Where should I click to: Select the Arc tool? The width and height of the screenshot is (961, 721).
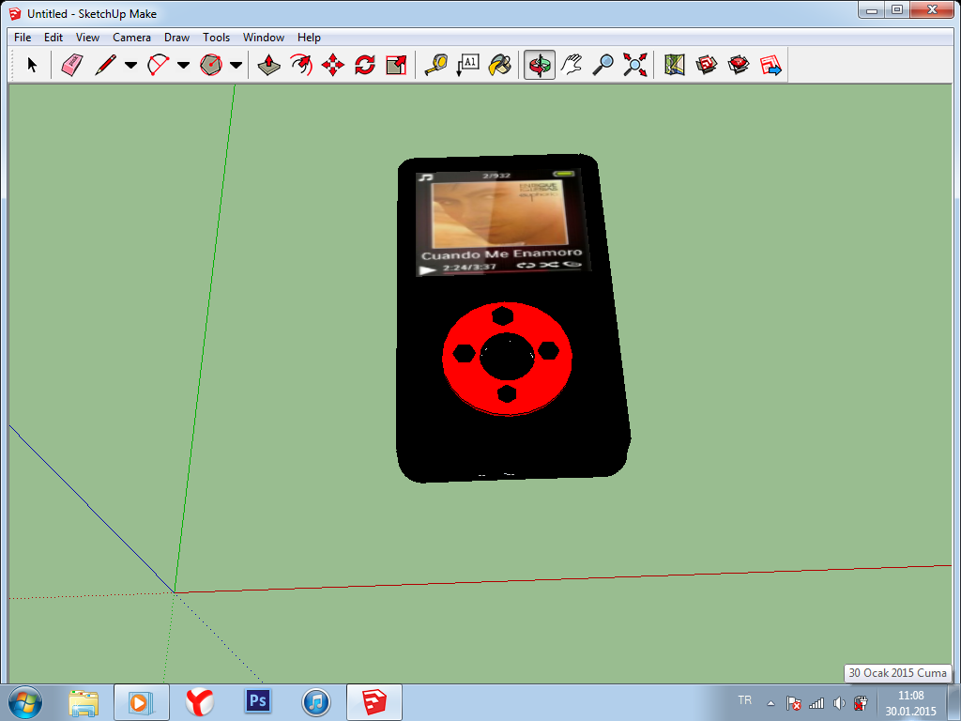[158, 65]
